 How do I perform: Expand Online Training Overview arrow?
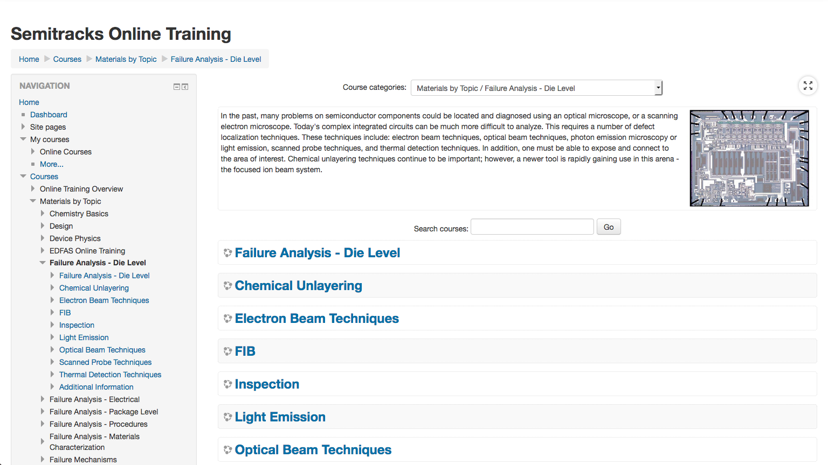coord(33,189)
